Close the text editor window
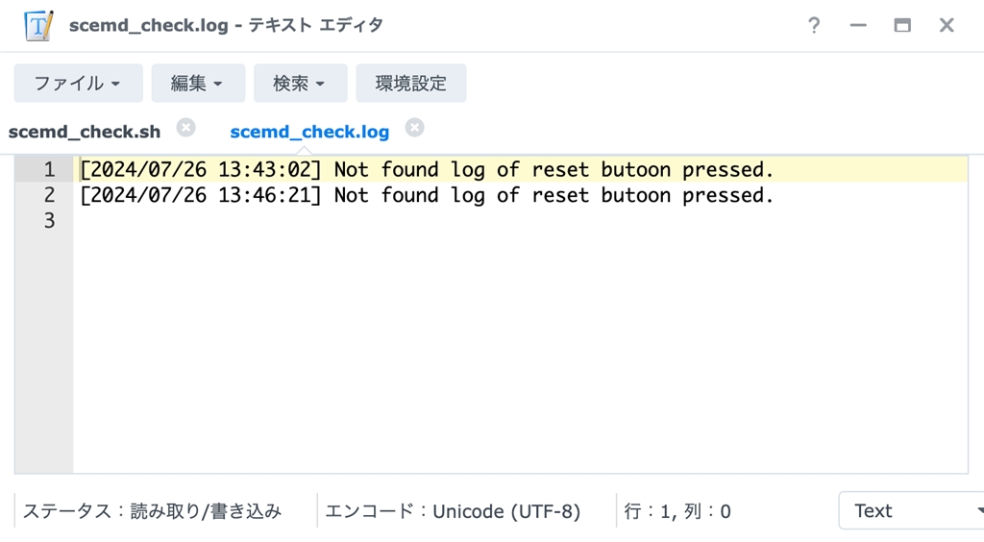 (947, 26)
